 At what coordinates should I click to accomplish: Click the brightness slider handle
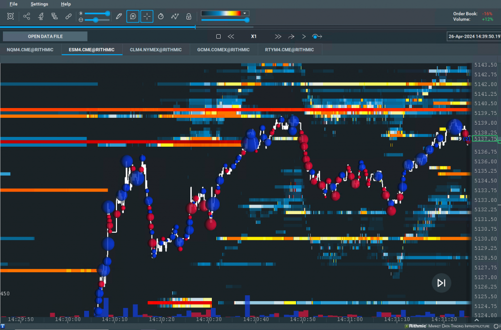tap(108, 13)
